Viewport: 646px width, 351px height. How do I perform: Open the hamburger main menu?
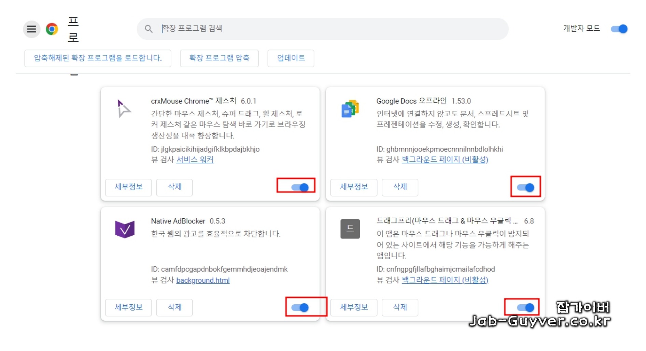(31, 29)
